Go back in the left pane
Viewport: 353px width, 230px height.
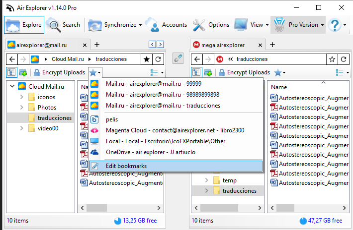12,59
